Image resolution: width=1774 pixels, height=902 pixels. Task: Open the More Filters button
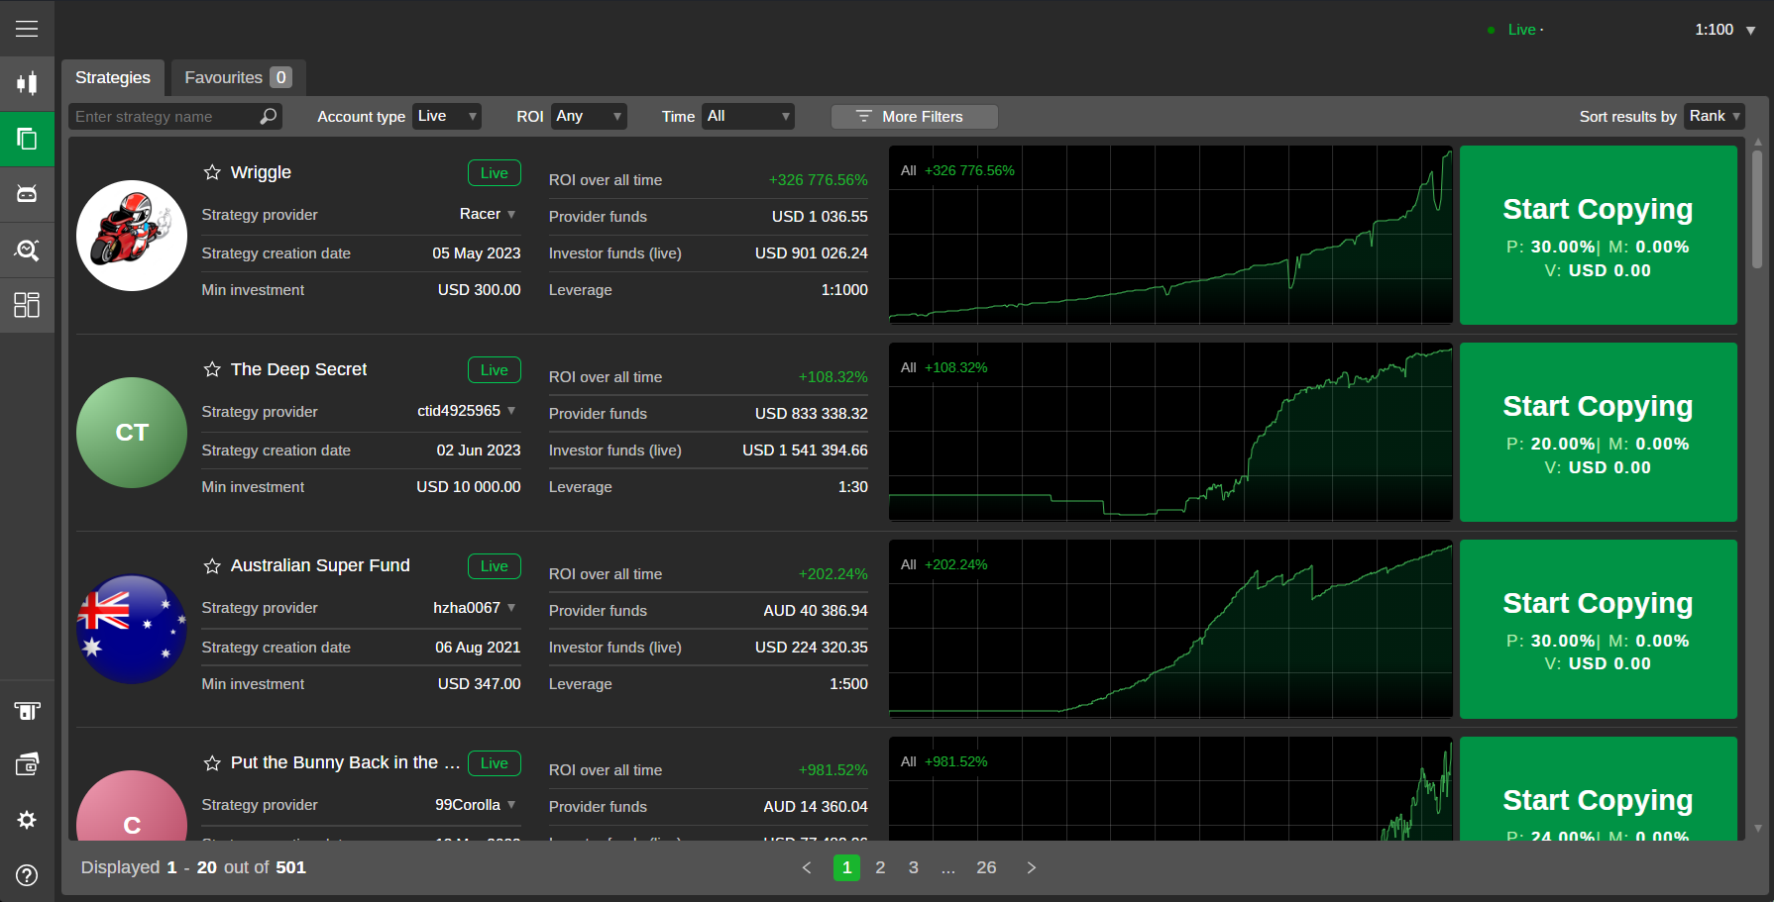pos(914,117)
